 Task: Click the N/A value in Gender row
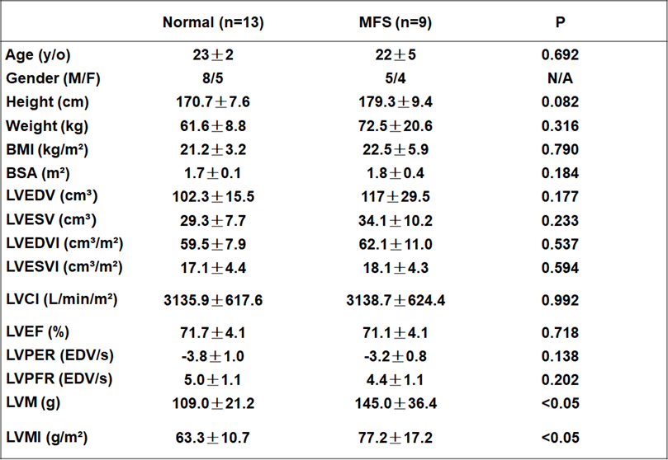click(560, 78)
